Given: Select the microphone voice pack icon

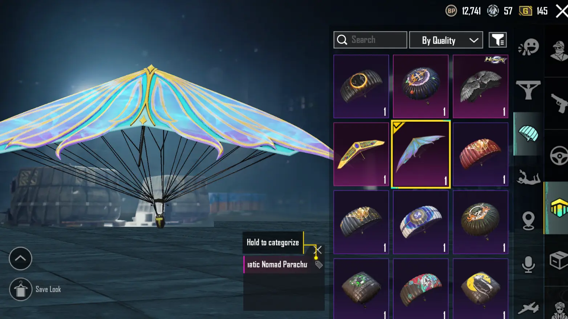Looking at the screenshot, I should tap(528, 264).
